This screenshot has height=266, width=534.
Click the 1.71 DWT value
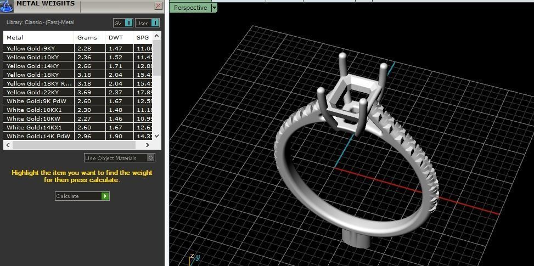(x=115, y=66)
